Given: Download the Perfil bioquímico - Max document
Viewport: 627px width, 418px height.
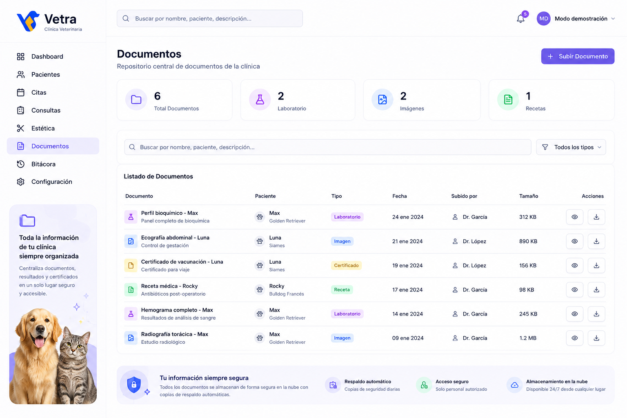Looking at the screenshot, I should [x=596, y=217].
